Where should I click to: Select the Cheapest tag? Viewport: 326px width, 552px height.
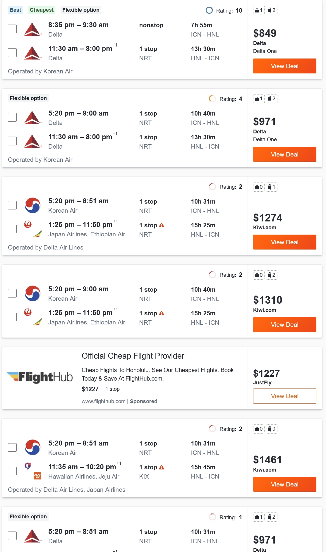pos(42,10)
